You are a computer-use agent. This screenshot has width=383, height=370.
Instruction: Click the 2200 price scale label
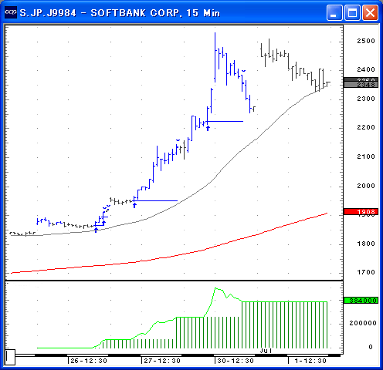coord(366,127)
